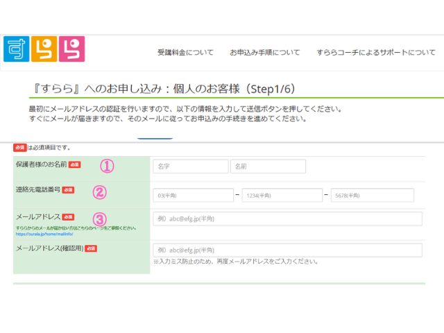Click the は必須項目です notice text
Viewport: 444px width, 333px height.
click(x=49, y=148)
